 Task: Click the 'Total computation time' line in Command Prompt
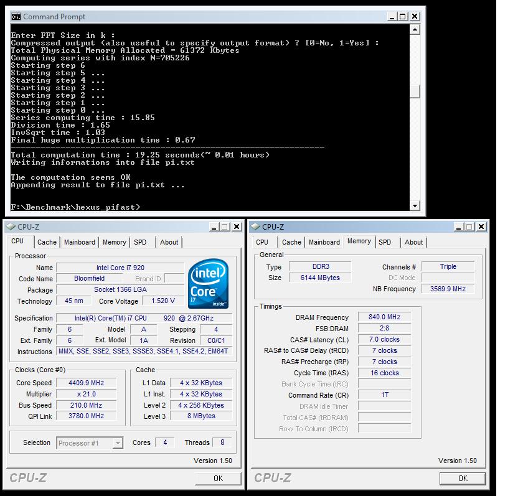pyautogui.click(x=140, y=155)
